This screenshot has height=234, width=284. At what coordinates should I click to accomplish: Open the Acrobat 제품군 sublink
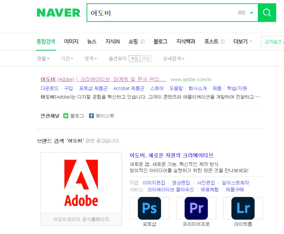tap(129, 88)
